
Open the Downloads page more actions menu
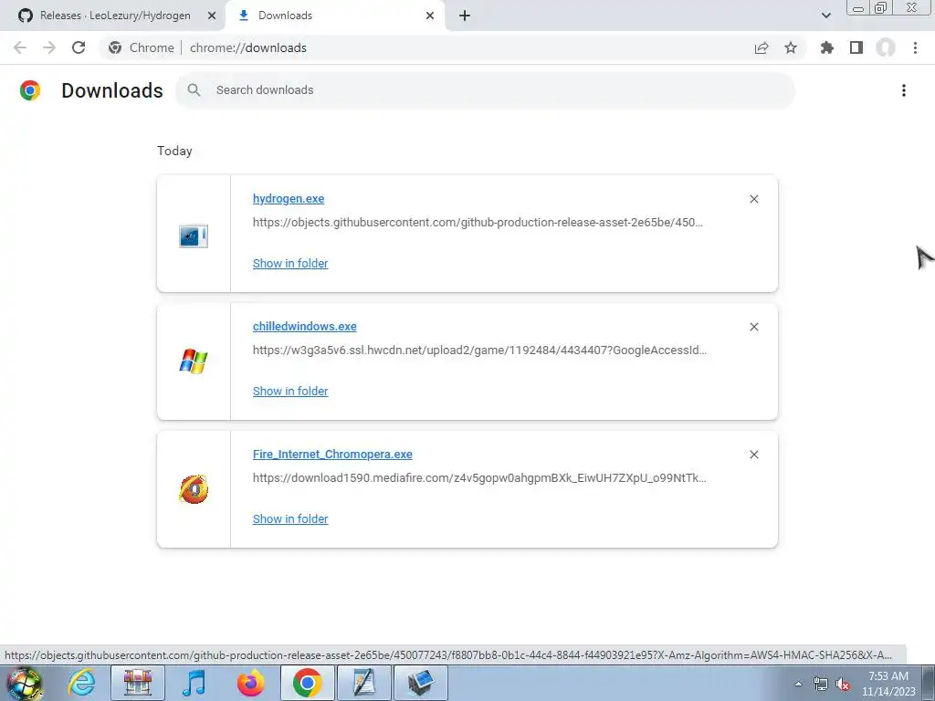pos(903,90)
